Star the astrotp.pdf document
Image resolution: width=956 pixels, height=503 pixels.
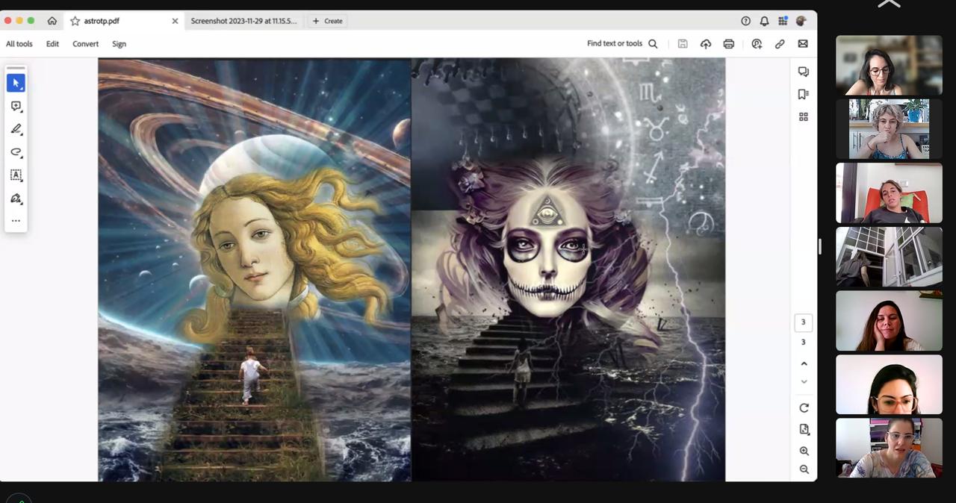tap(75, 21)
